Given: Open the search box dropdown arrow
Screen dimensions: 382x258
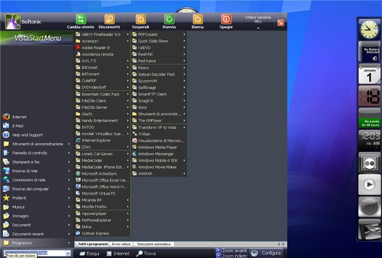Looking at the screenshot, I should [68, 253].
